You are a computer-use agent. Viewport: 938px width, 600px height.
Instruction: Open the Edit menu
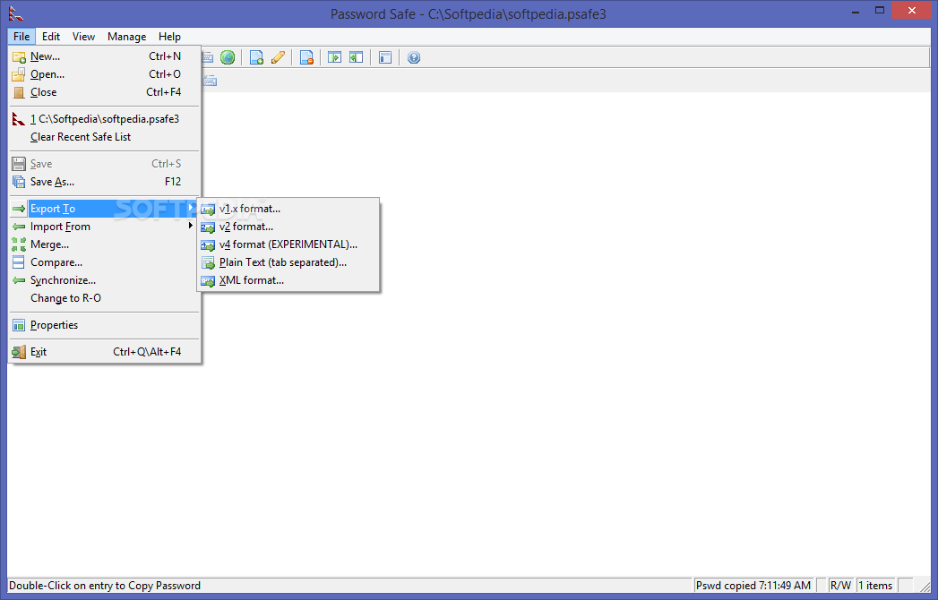(51, 37)
